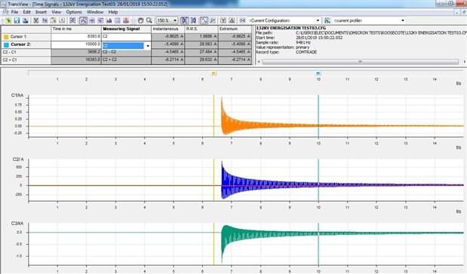
Task: Click the Paste toolbar icon
Action: [54, 20]
